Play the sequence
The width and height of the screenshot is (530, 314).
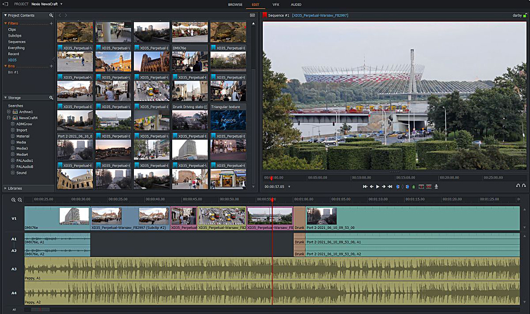(378, 186)
